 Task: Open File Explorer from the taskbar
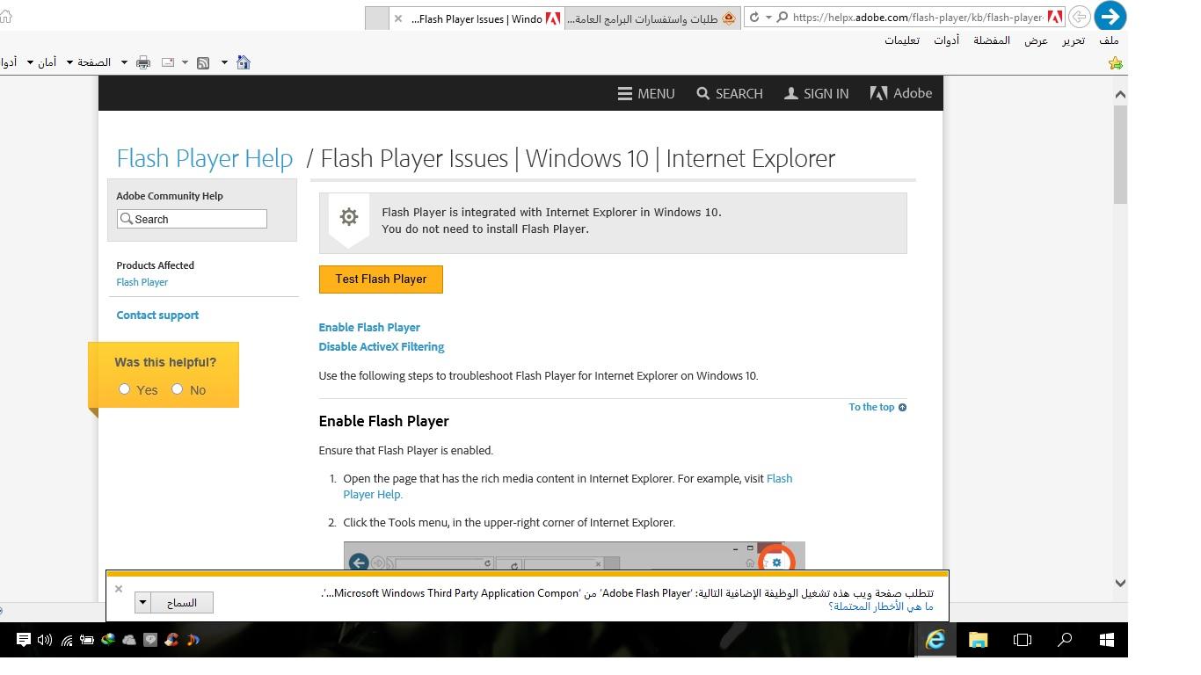click(978, 640)
